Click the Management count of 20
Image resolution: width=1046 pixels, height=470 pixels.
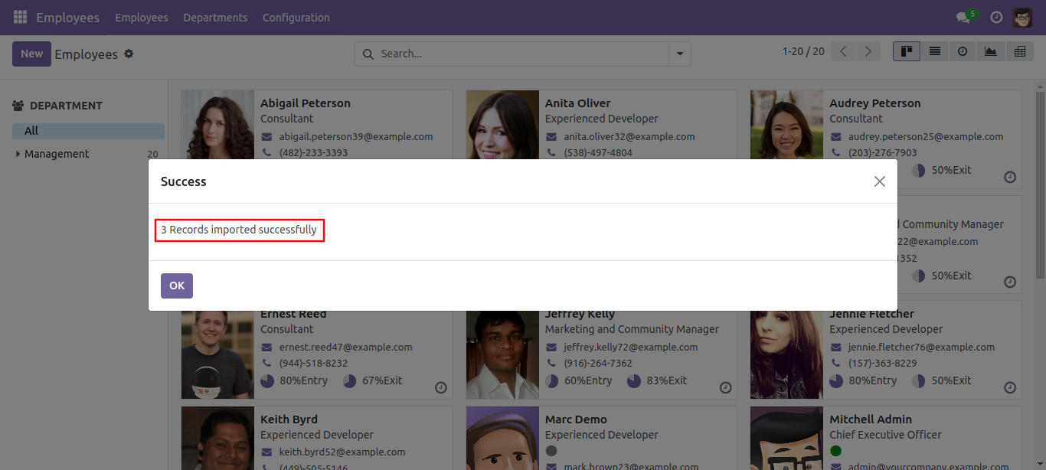(152, 154)
